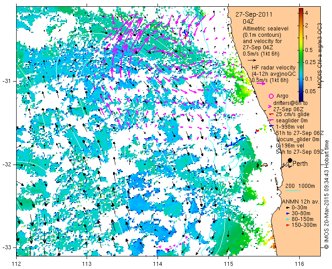332x269 pixels.
Task: Click the magenta drifters legend arrow
Action: [270, 106]
